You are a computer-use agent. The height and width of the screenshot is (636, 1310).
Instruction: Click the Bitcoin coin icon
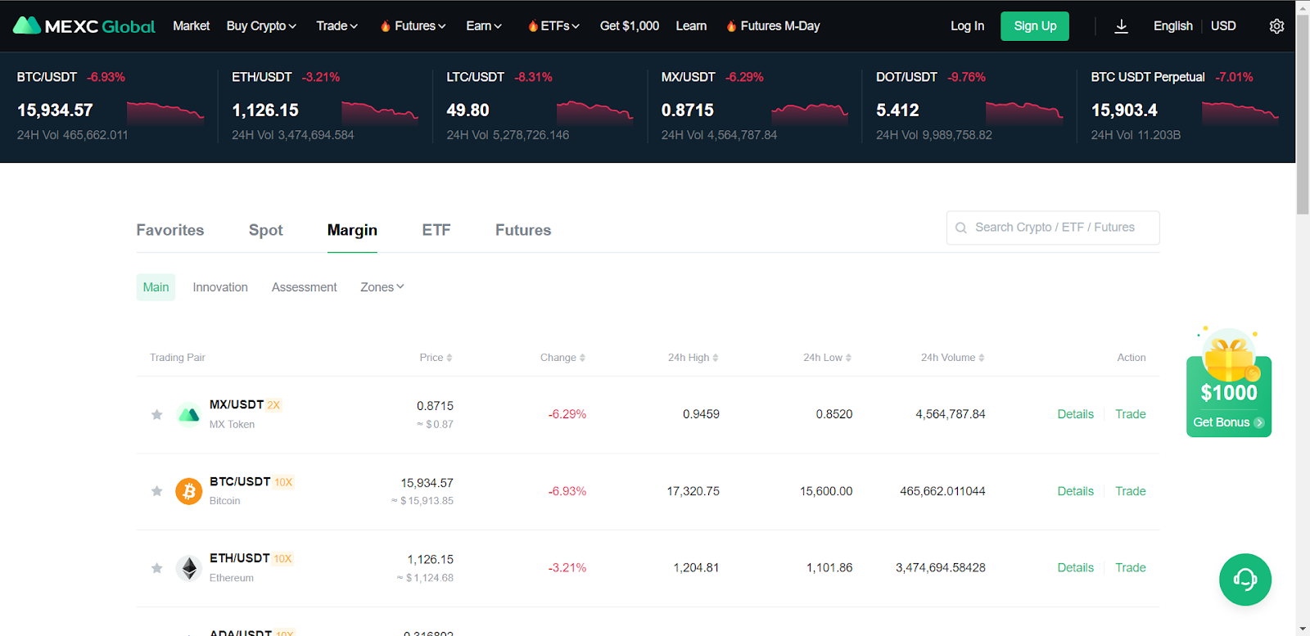point(189,491)
